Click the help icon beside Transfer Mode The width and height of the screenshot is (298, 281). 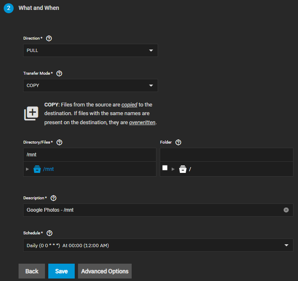(x=59, y=73)
